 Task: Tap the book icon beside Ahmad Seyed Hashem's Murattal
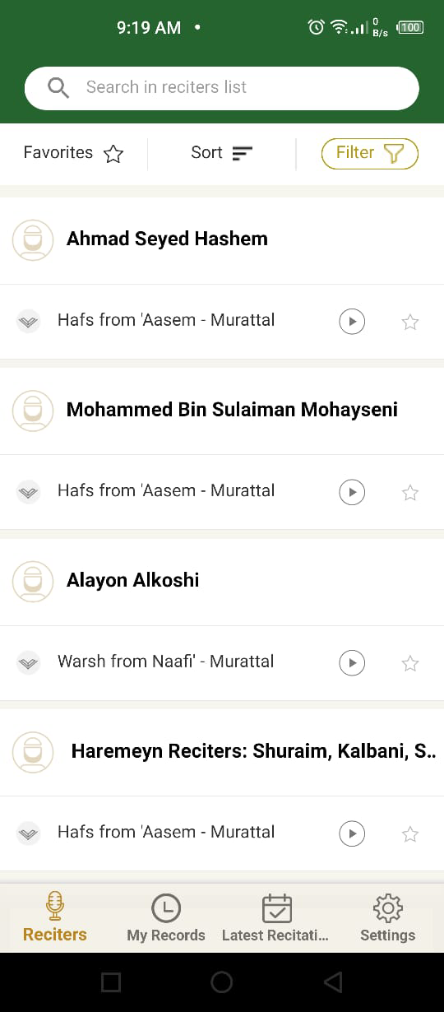tap(29, 322)
